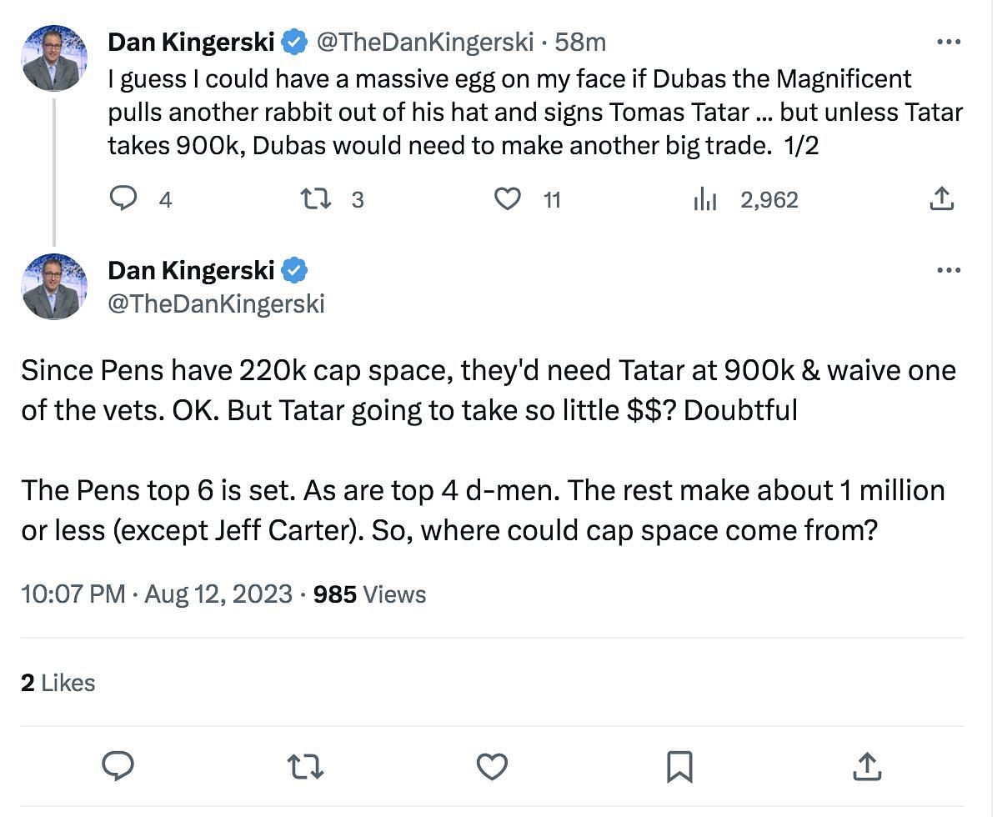Image resolution: width=997 pixels, height=817 pixels.
Task: Retweet the first tweet about Tomas Tatar
Action: coord(314,199)
